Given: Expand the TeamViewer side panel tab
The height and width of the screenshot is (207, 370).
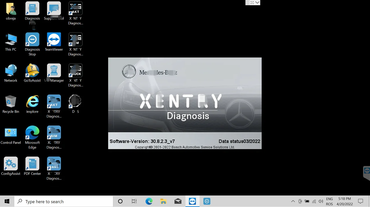Looking at the screenshot, I should [367, 173].
